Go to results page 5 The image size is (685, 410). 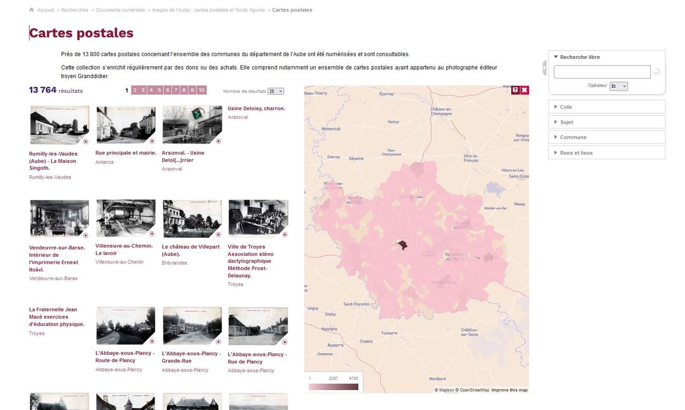(159, 90)
